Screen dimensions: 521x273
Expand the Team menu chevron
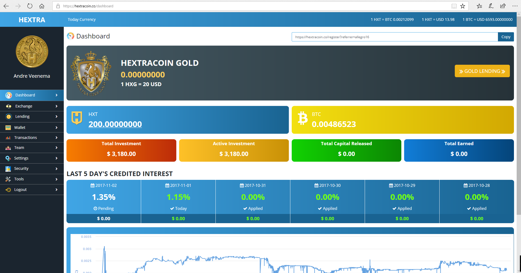(x=56, y=148)
